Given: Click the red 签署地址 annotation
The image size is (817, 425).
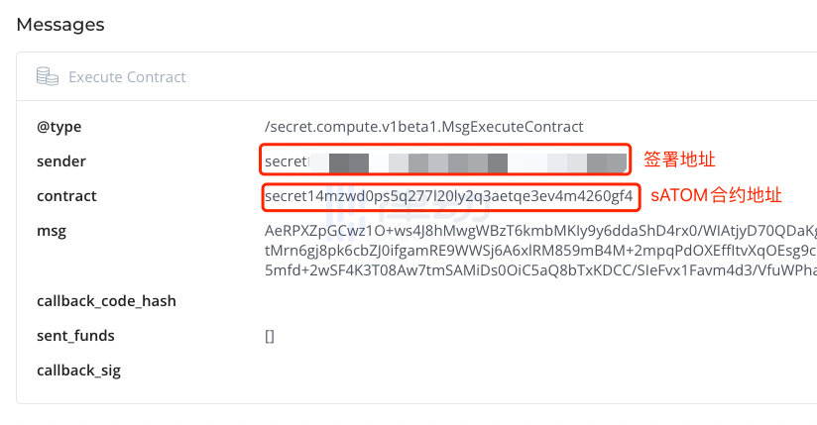Looking at the screenshot, I should (x=679, y=159).
